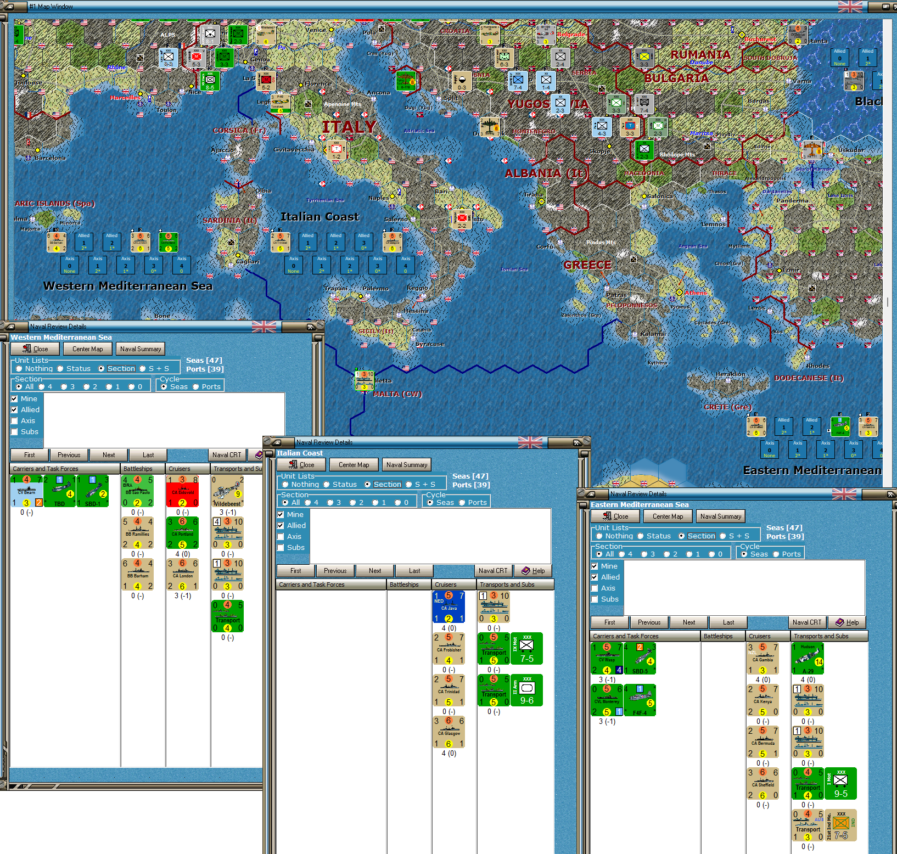Click Last in Eastern Mediterranean window
The image size is (897, 854).
click(x=728, y=622)
